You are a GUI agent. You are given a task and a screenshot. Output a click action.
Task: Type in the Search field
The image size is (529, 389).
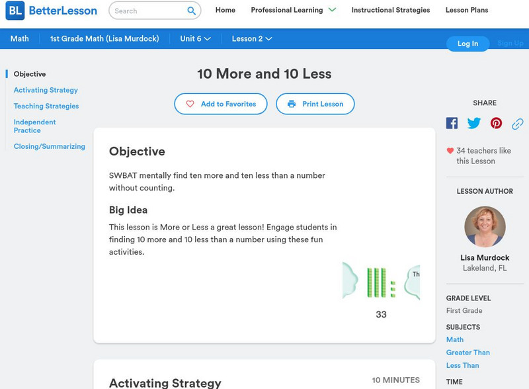[x=148, y=11]
